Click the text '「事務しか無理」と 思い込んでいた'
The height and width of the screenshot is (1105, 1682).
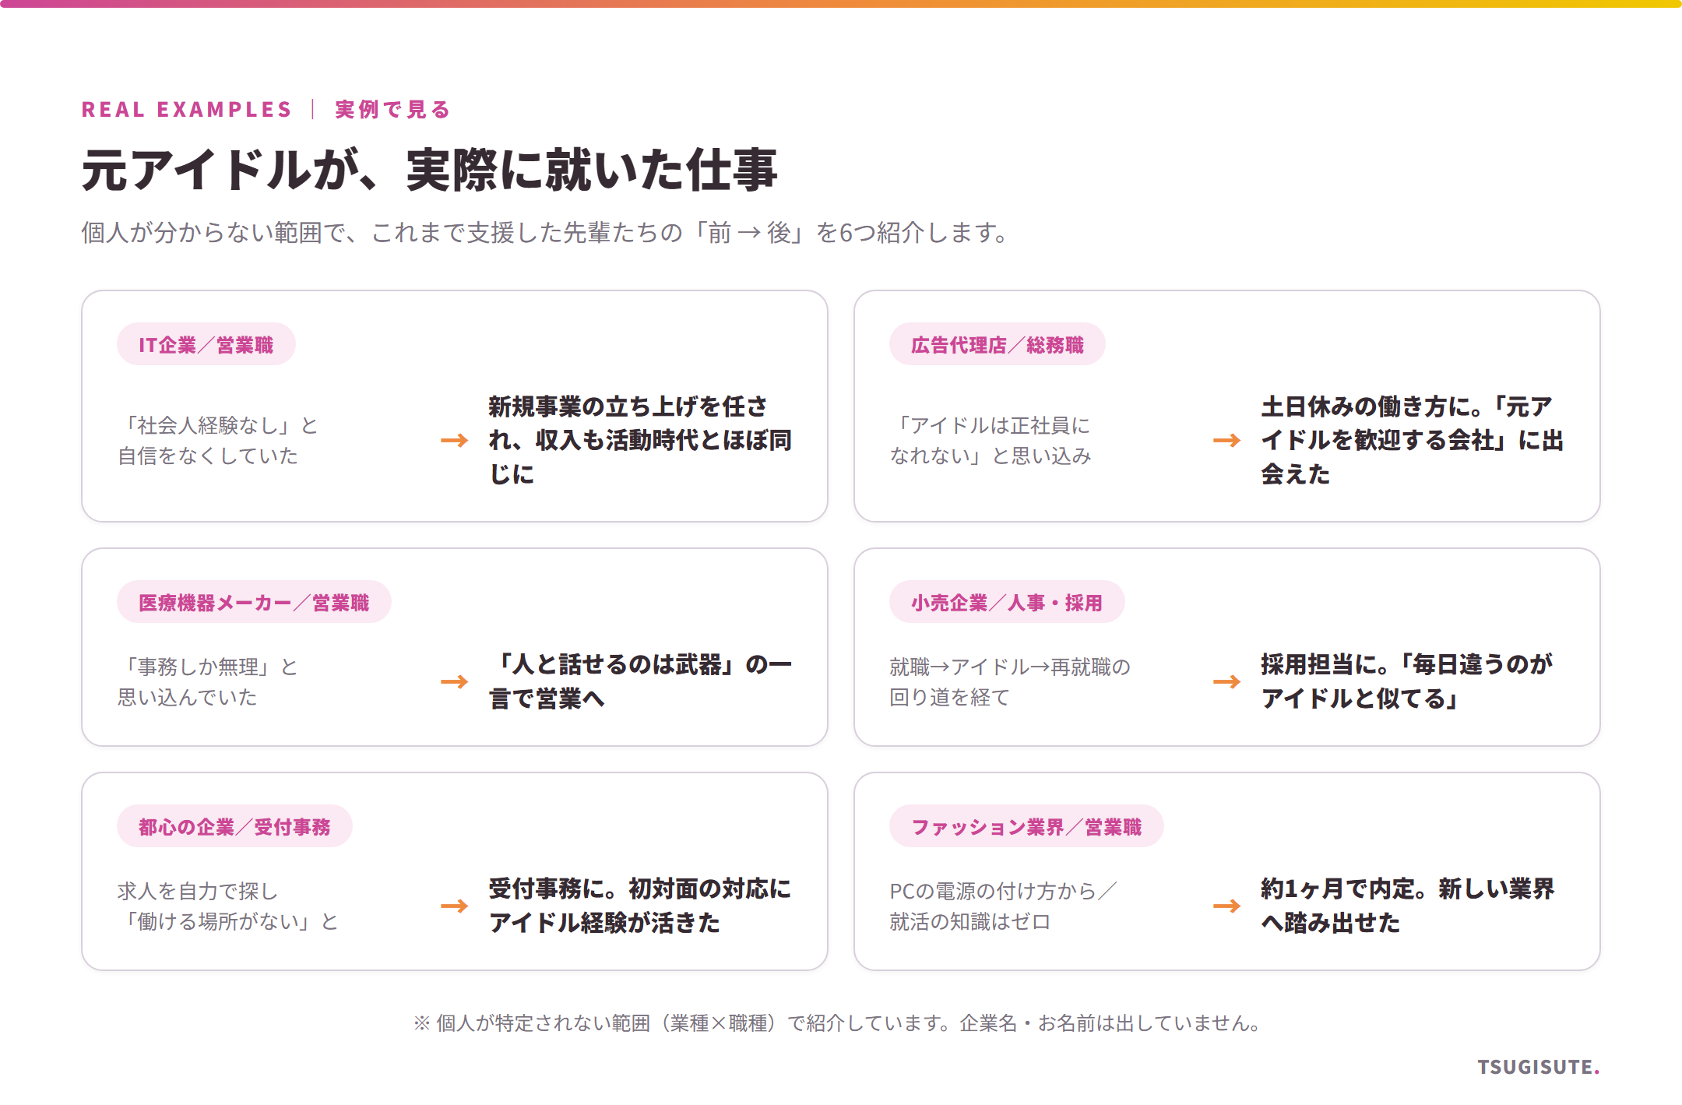208,681
